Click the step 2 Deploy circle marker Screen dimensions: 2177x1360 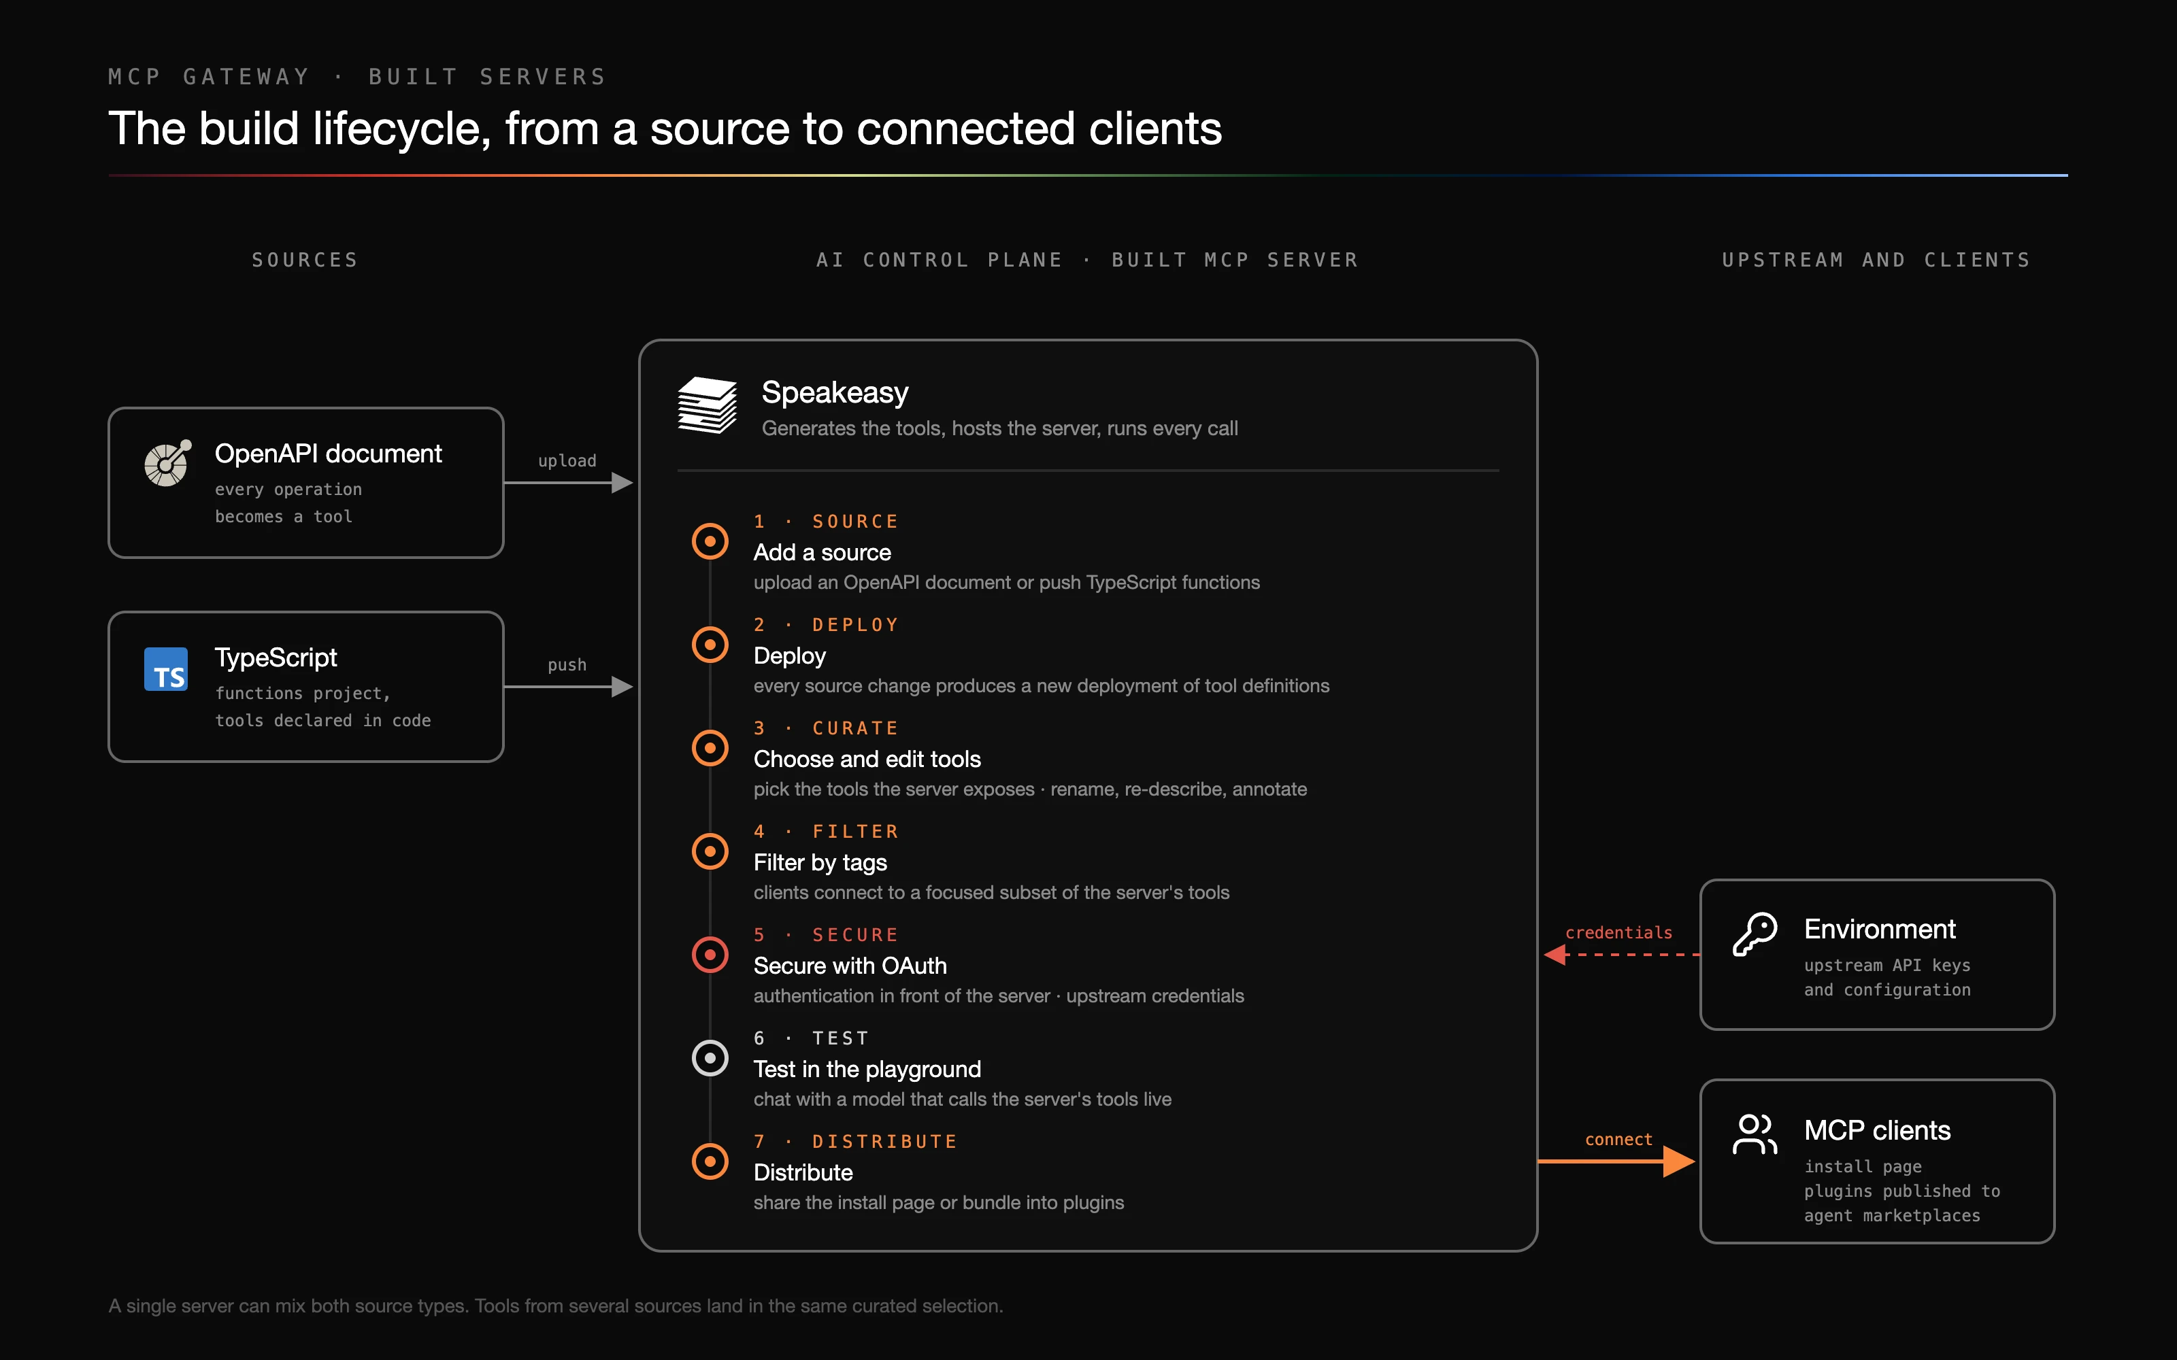click(710, 644)
